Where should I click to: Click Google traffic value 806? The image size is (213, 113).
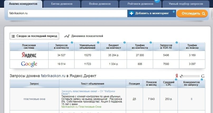tap(140, 64)
